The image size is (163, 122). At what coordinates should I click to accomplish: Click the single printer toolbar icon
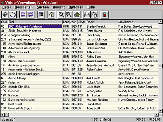tap(87, 15)
